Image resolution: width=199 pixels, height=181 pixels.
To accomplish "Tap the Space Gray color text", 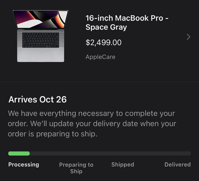I will coord(106,27).
